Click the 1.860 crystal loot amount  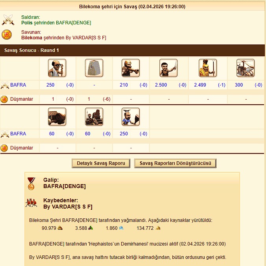[x=112, y=228]
